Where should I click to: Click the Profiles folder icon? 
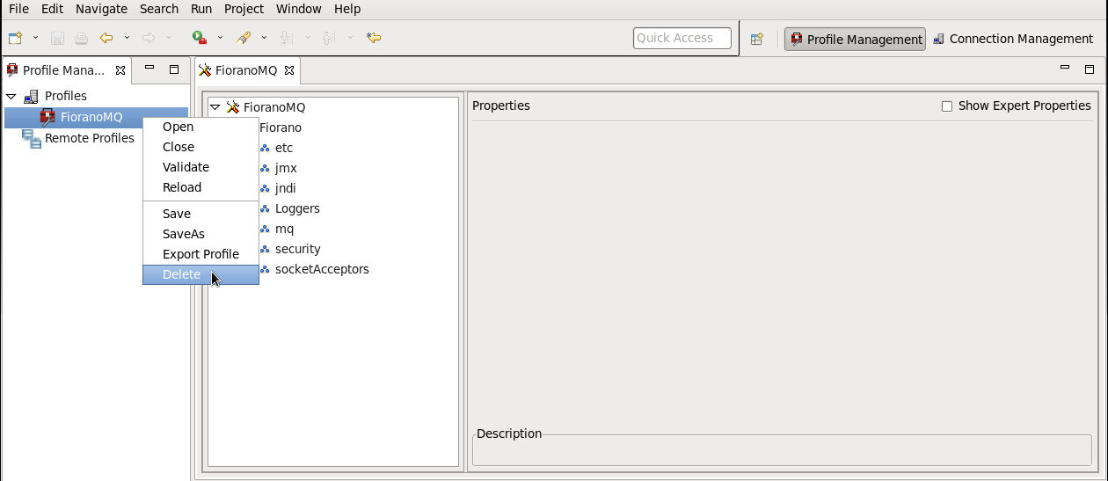(31, 96)
